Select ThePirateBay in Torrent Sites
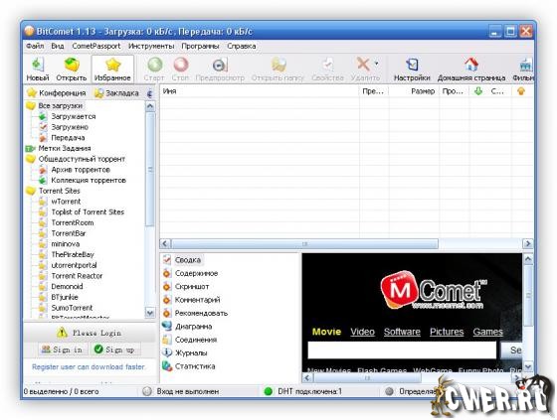The image size is (557, 420). 73,254
